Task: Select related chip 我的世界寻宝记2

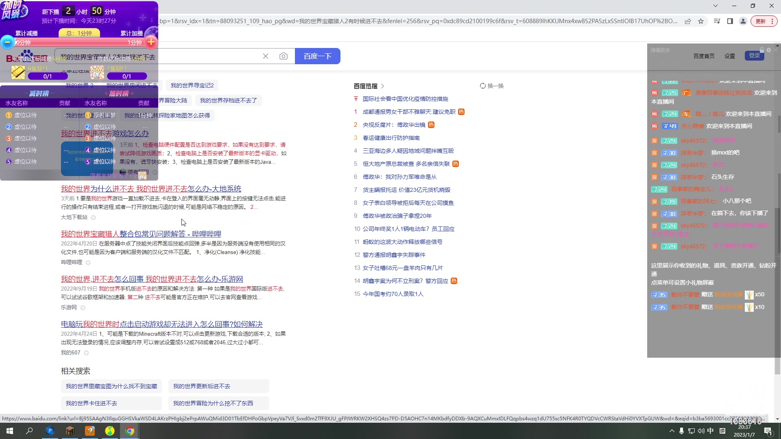Action: point(192,85)
